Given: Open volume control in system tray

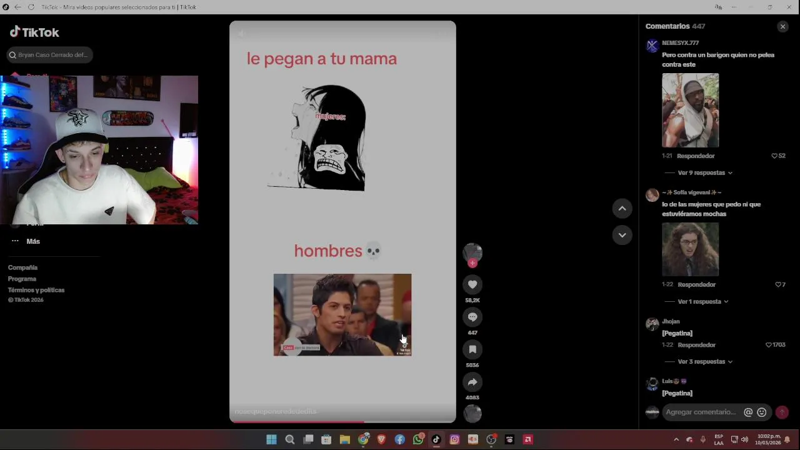Looking at the screenshot, I should click(x=744, y=439).
